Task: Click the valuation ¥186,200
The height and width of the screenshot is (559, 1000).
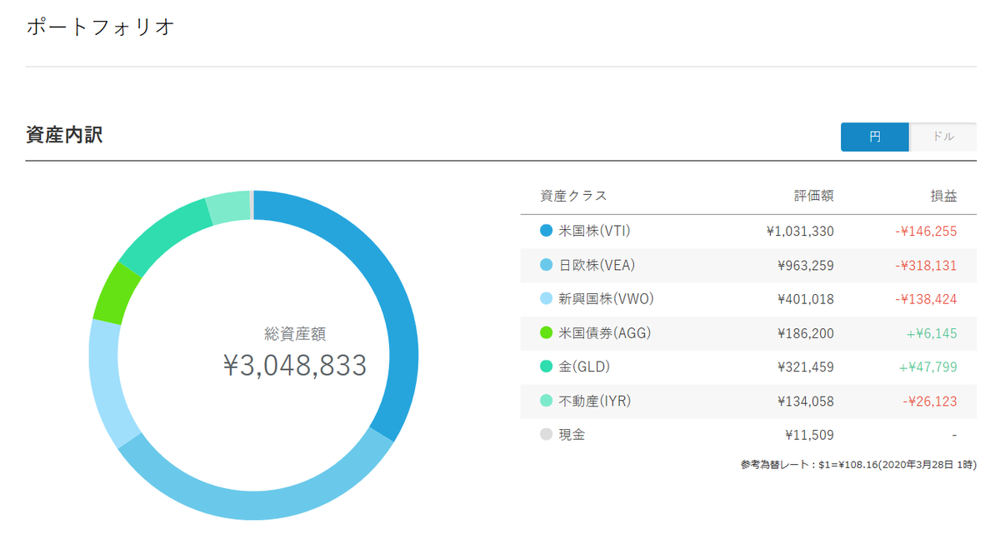Action: (805, 333)
